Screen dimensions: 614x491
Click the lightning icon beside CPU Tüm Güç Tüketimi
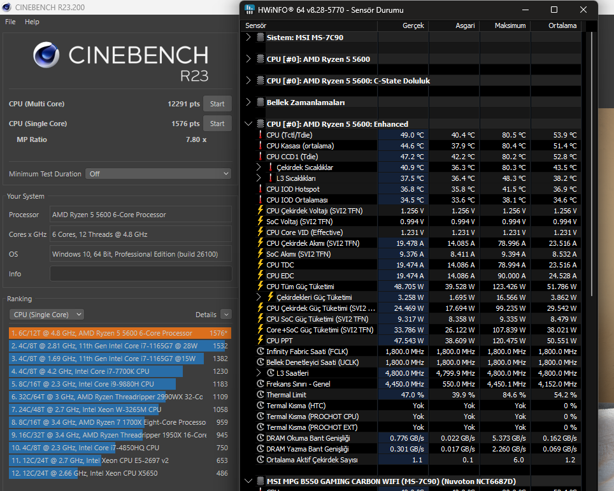(x=261, y=286)
